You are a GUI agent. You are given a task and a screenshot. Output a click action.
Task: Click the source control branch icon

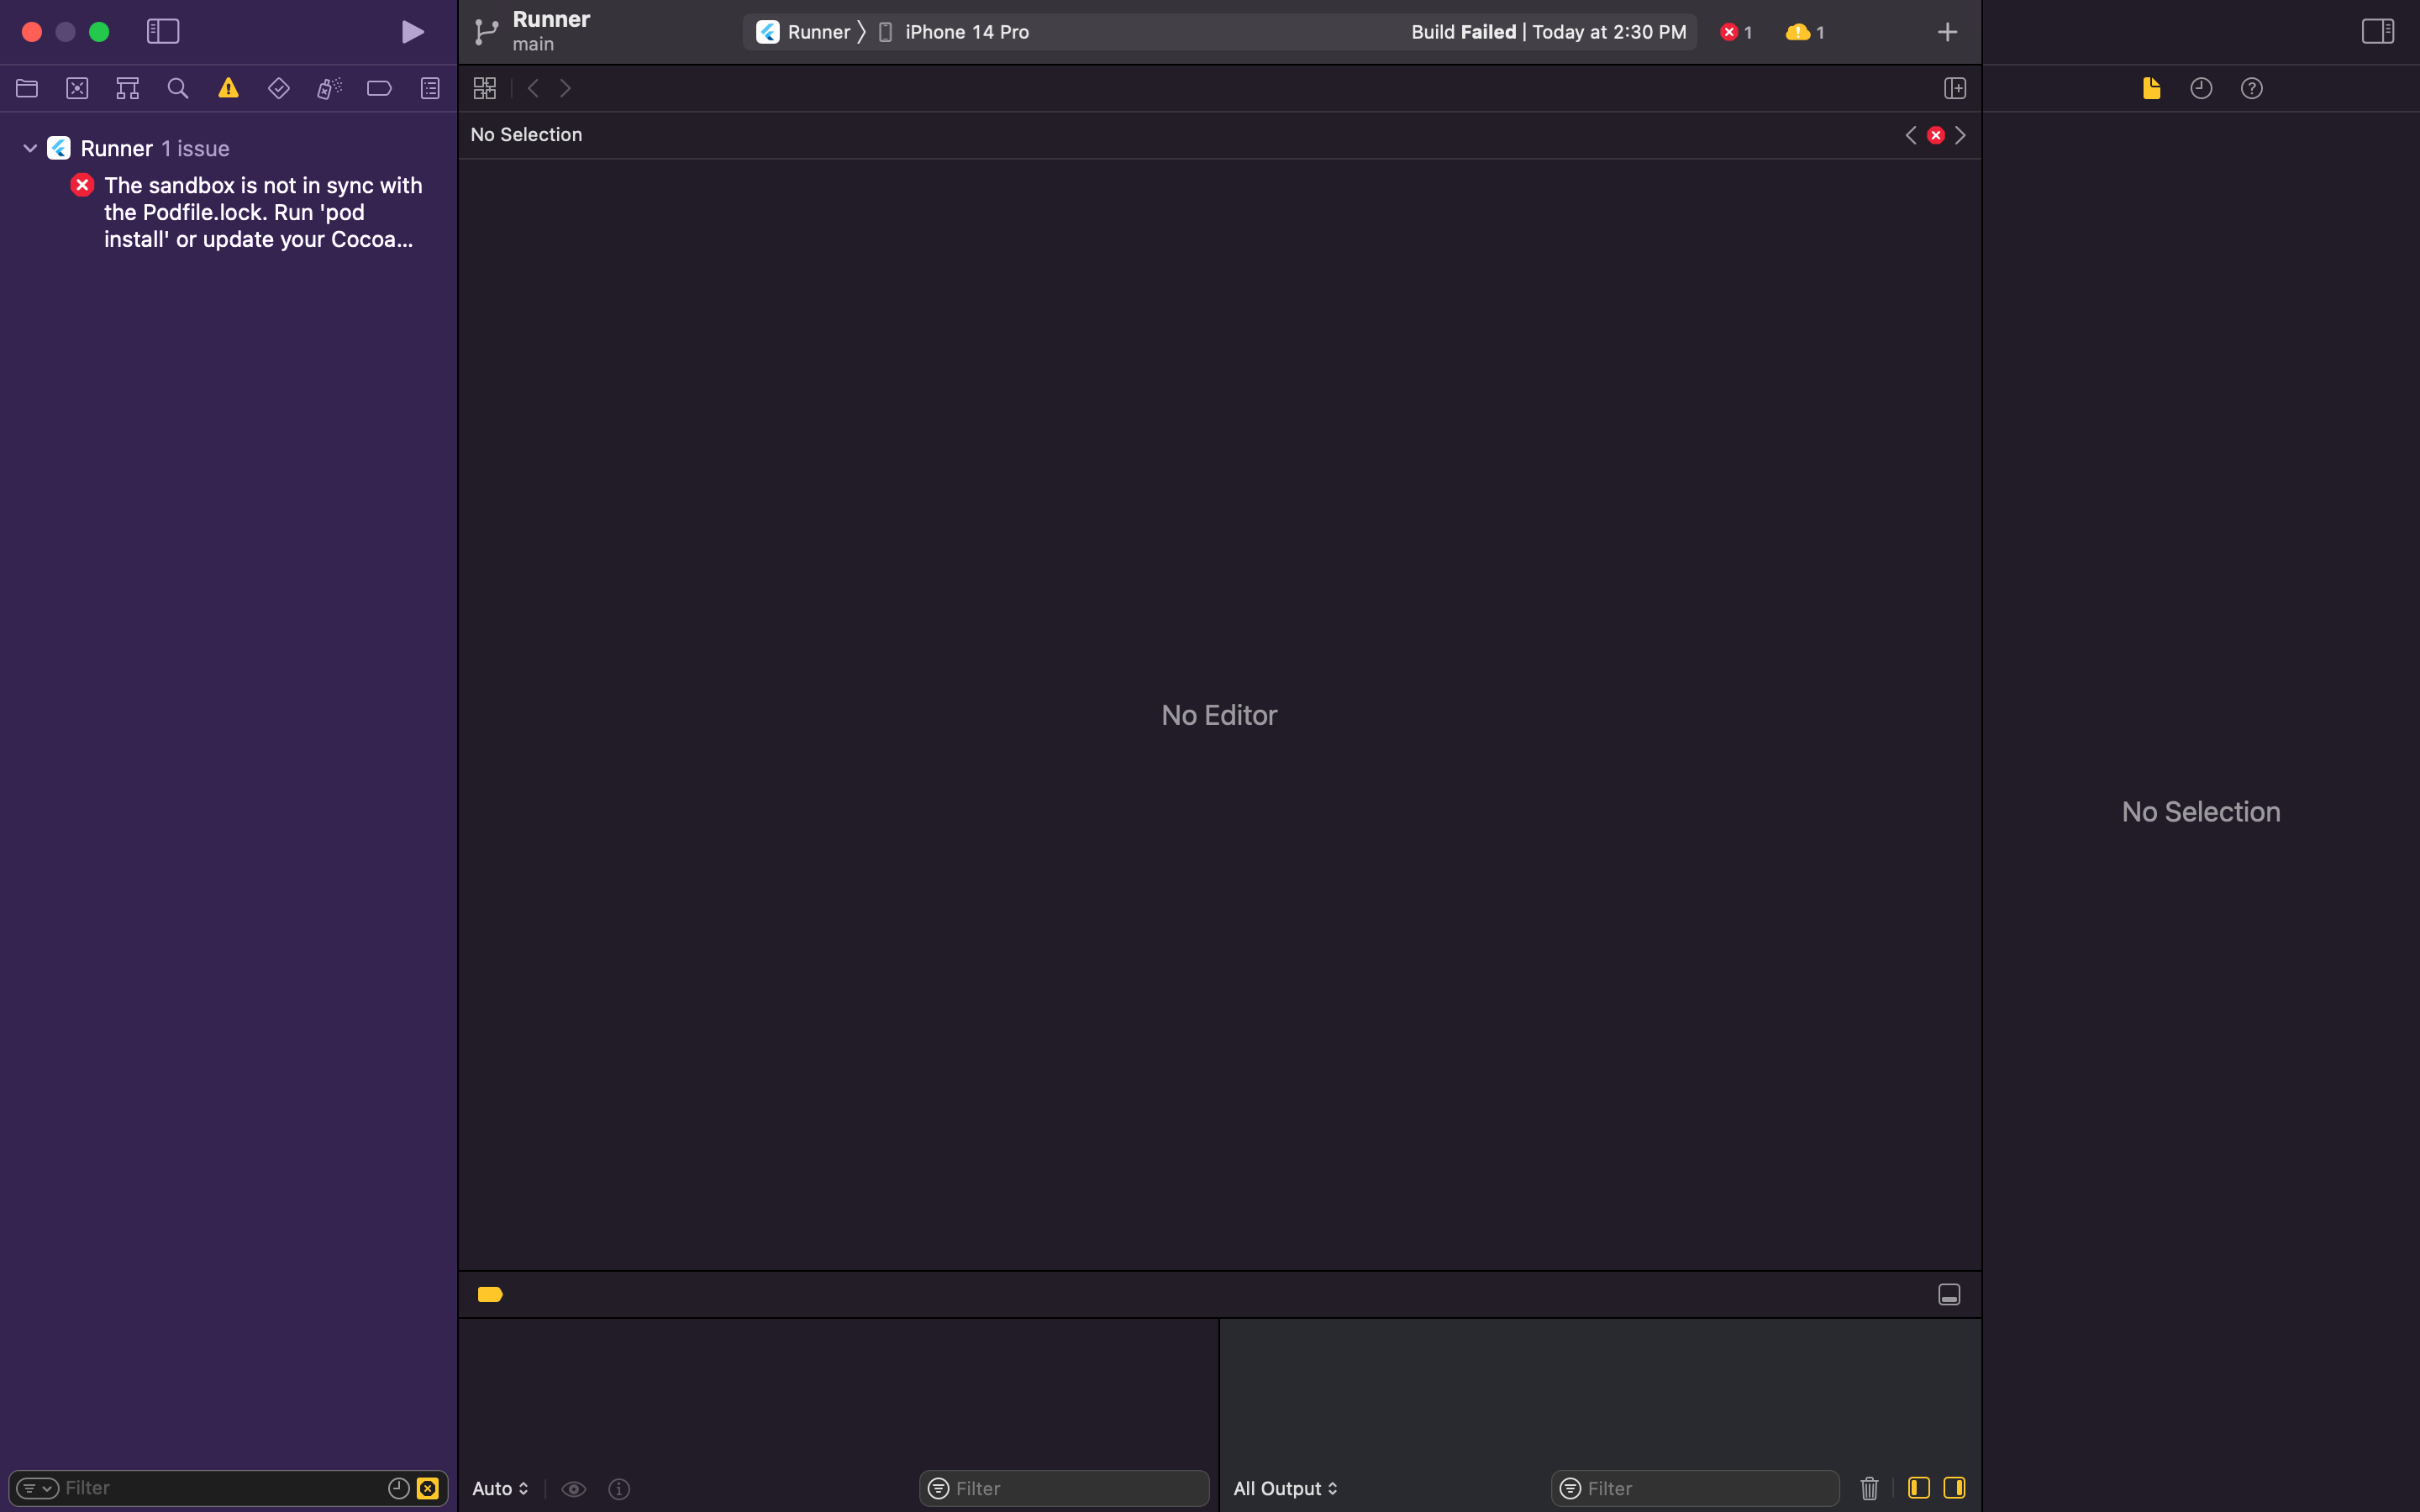tap(486, 32)
